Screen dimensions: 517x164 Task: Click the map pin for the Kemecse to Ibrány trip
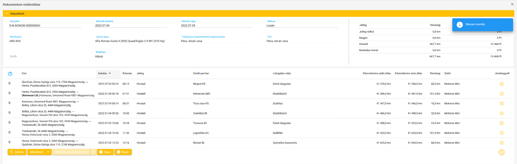pyautogui.click(x=9, y=103)
